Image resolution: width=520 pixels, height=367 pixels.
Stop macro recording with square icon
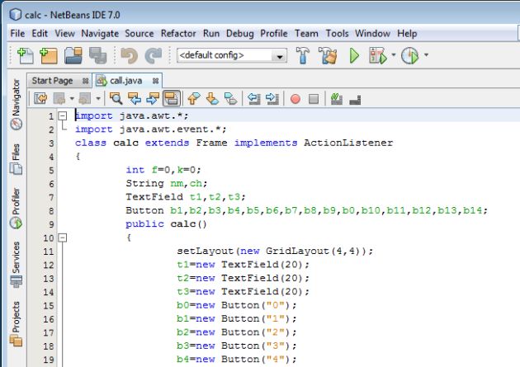[314, 99]
